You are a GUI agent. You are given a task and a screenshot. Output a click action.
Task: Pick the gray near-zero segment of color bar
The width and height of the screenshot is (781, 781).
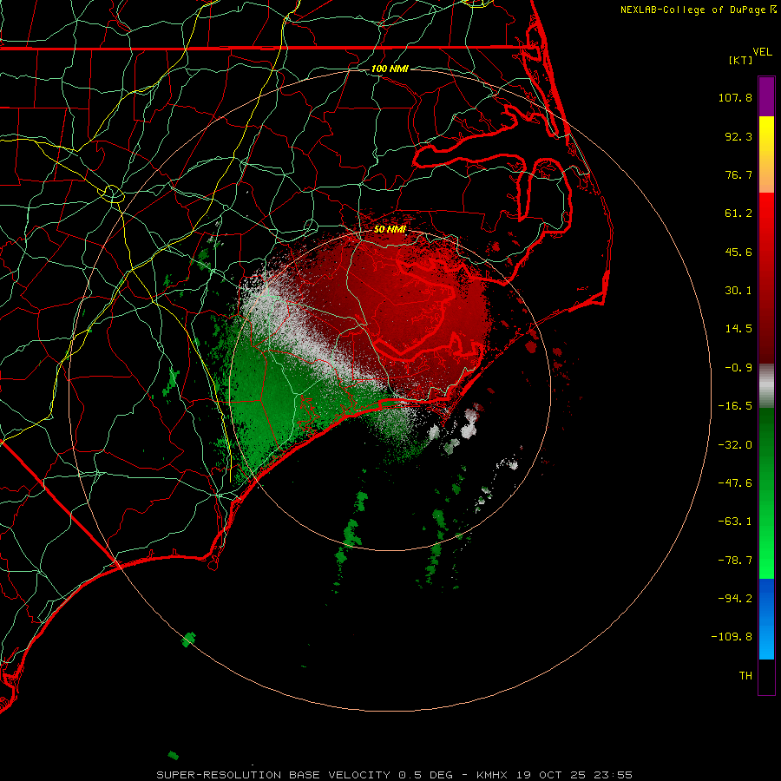point(766,385)
